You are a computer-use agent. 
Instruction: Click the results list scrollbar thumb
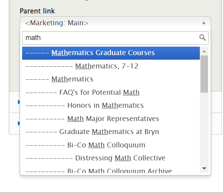[x=204, y=74]
